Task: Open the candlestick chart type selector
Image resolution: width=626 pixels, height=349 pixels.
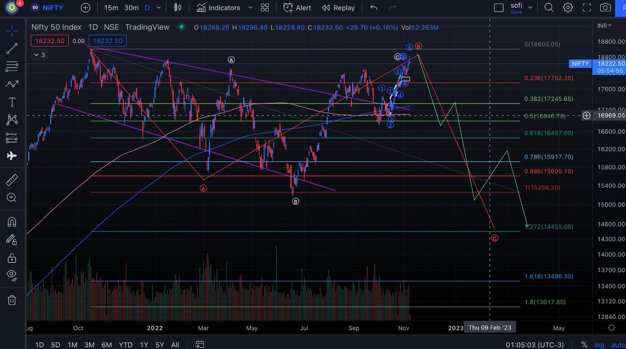Action: [x=178, y=8]
